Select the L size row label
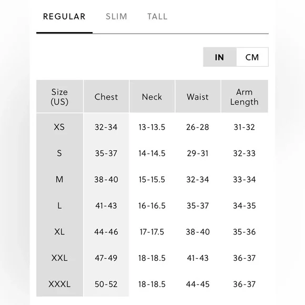Viewport: 305px width, 305px height. click(x=59, y=206)
